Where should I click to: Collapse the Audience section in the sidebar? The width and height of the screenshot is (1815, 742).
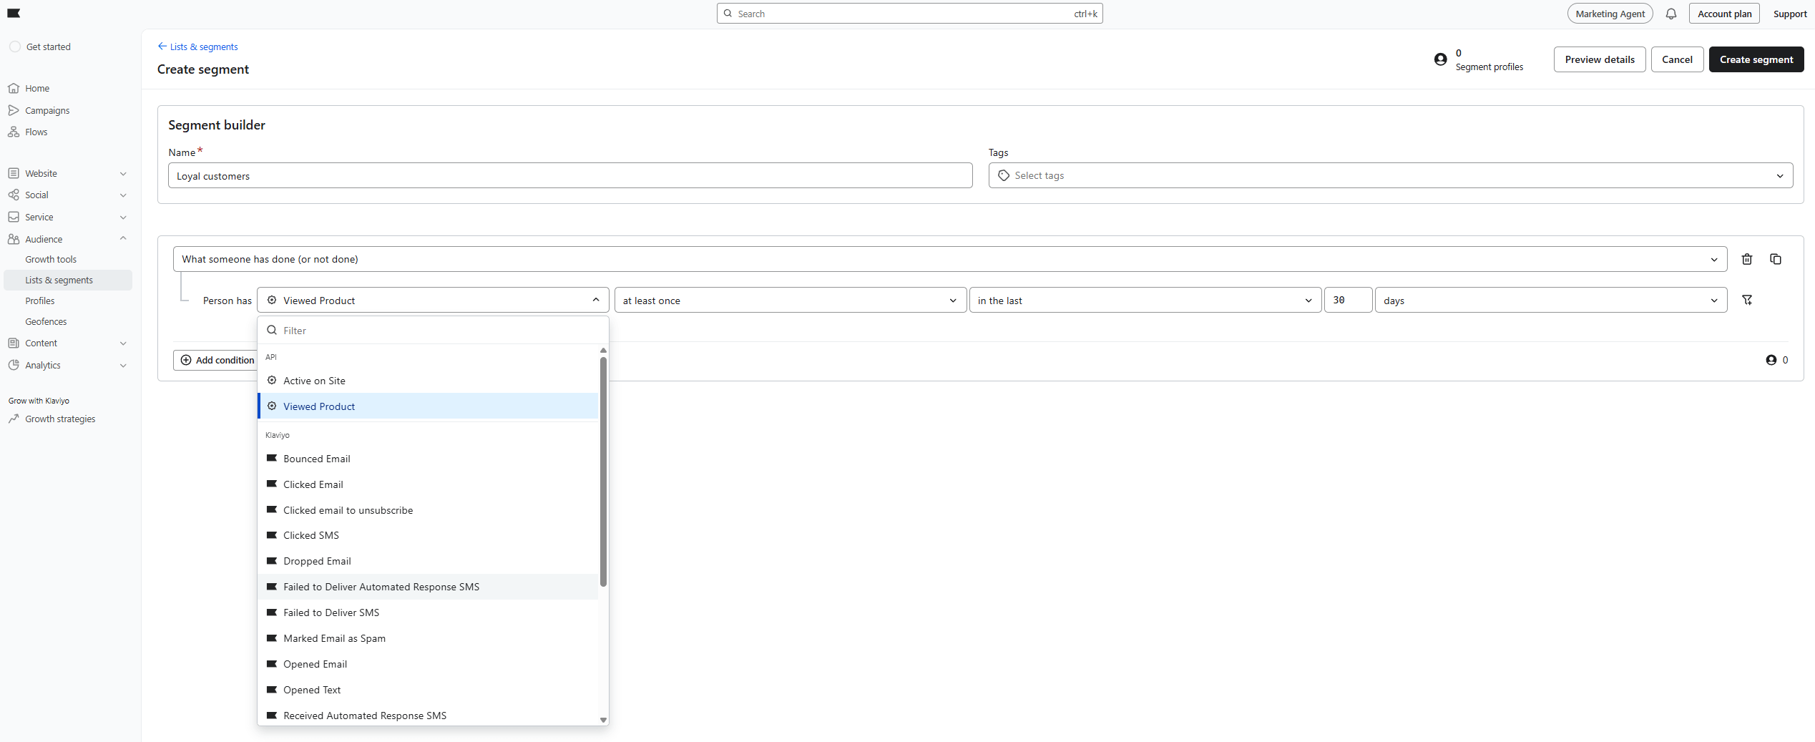(123, 239)
